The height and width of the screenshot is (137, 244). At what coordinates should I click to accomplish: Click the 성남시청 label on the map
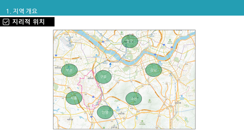coord(178,103)
